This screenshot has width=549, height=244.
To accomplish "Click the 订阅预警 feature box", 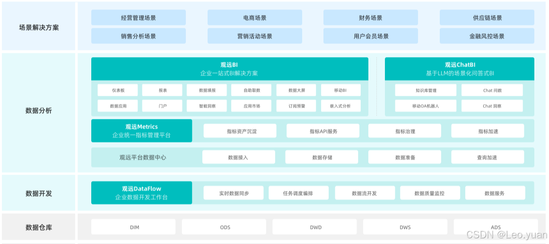I will 296,106.
